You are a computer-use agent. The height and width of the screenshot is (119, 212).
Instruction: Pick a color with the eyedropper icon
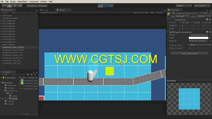[210, 38]
